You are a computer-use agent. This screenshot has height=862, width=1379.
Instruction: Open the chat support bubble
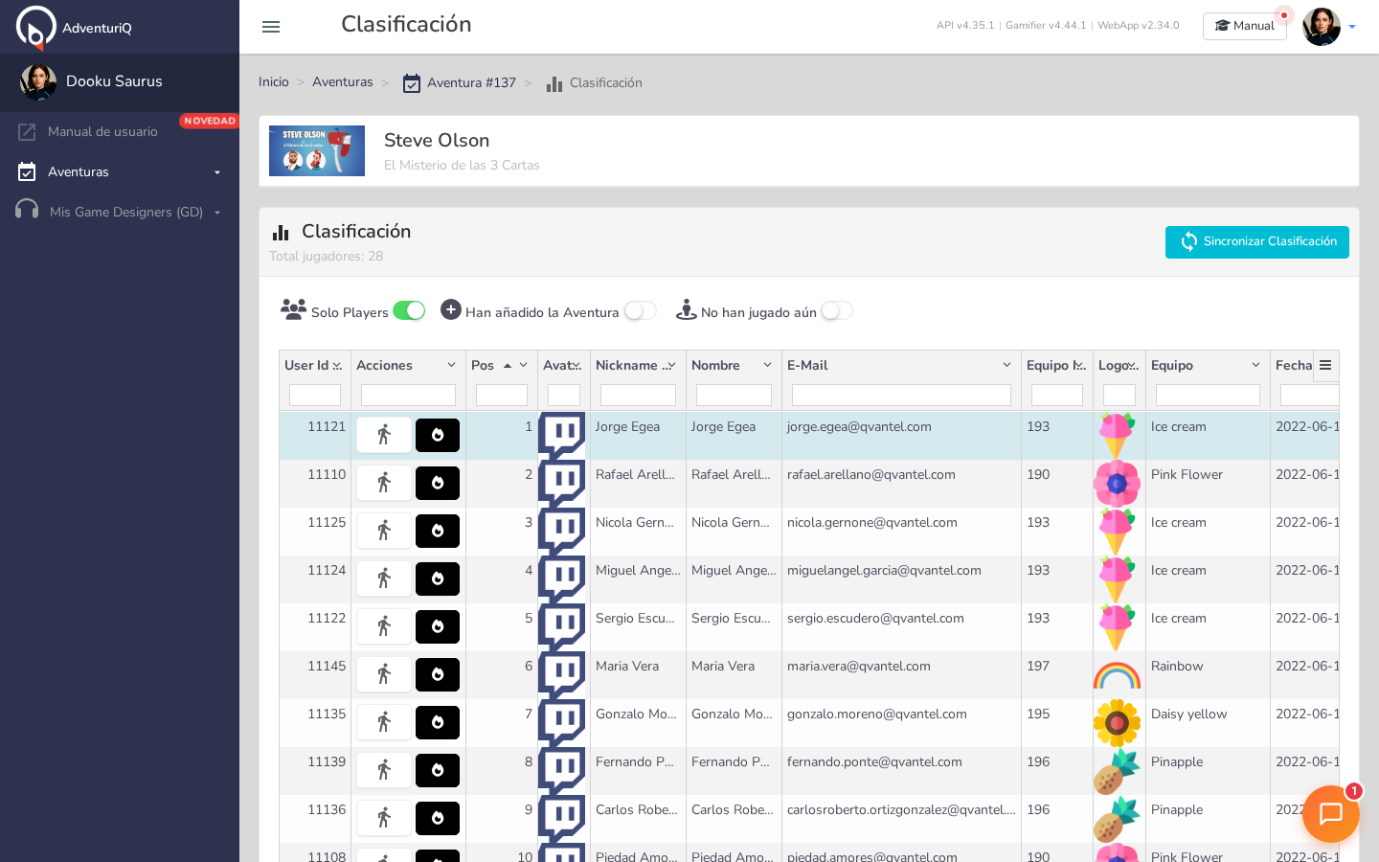(x=1331, y=814)
